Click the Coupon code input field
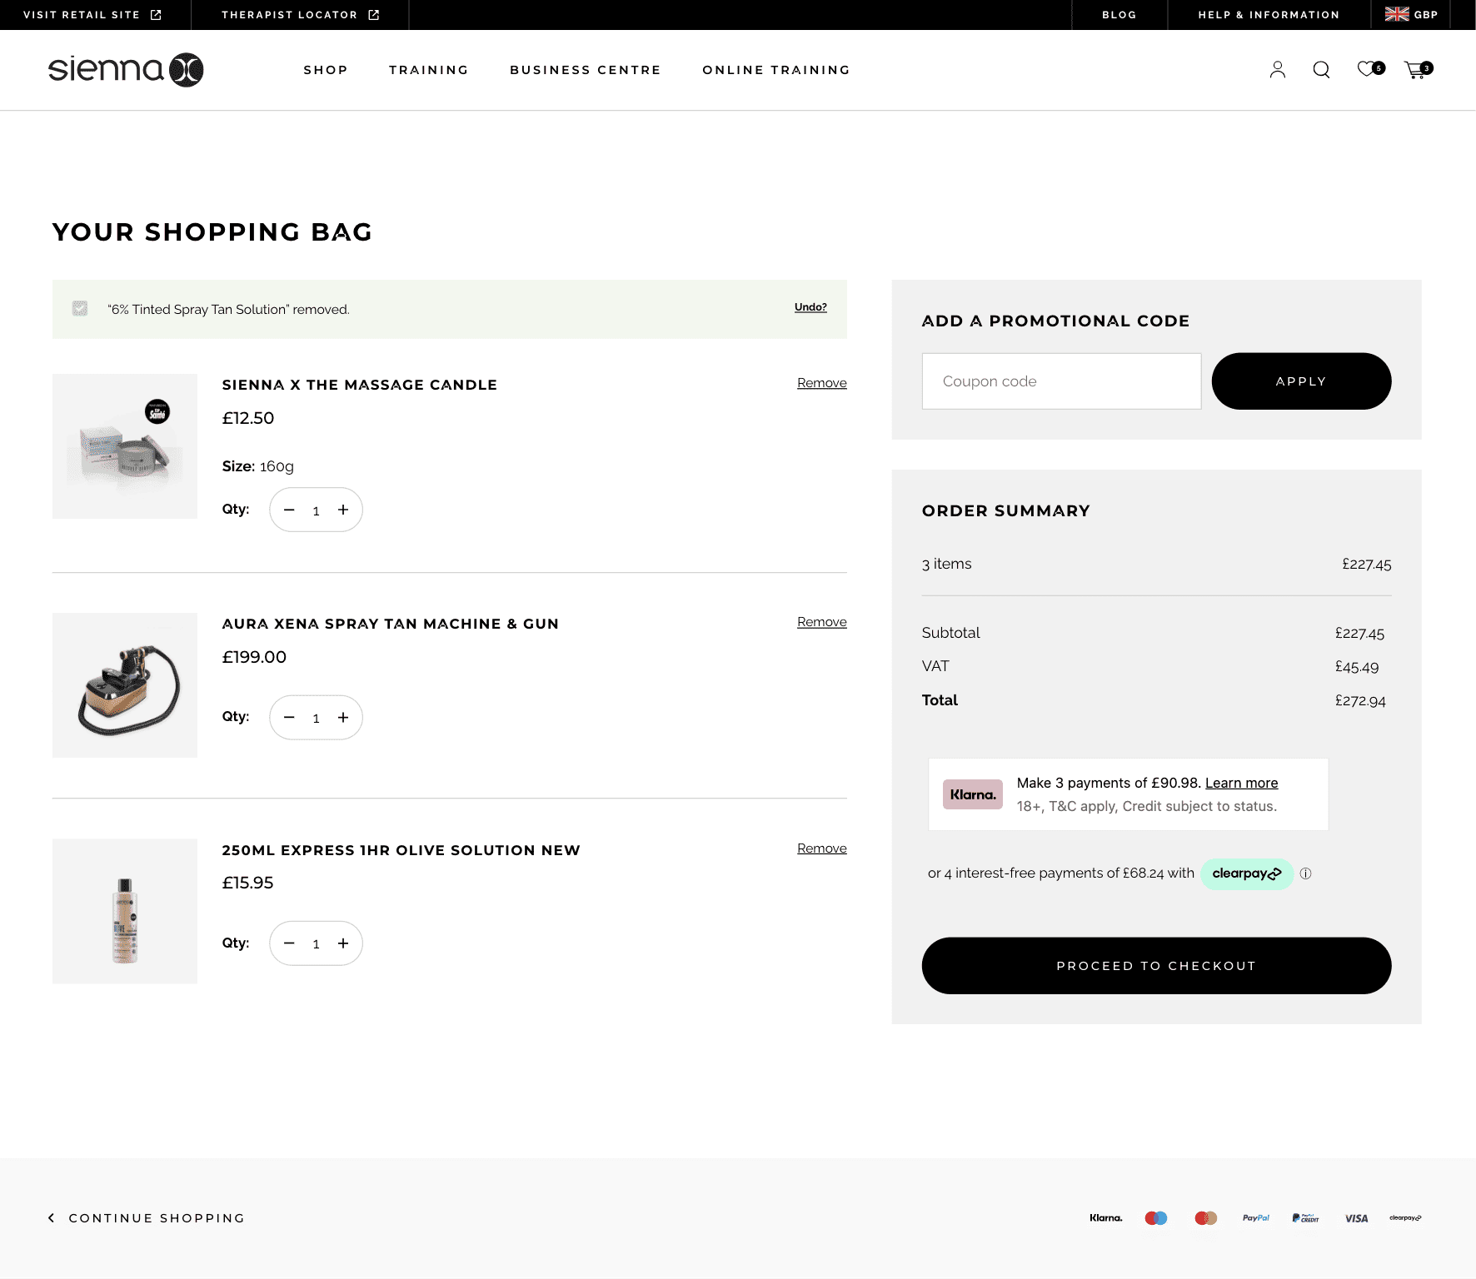This screenshot has height=1279, width=1476. (x=1061, y=381)
